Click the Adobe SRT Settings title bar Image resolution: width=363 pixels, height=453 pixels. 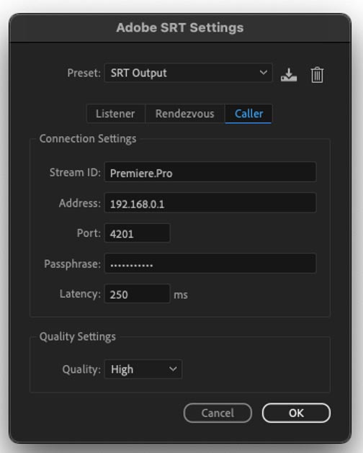point(180,28)
